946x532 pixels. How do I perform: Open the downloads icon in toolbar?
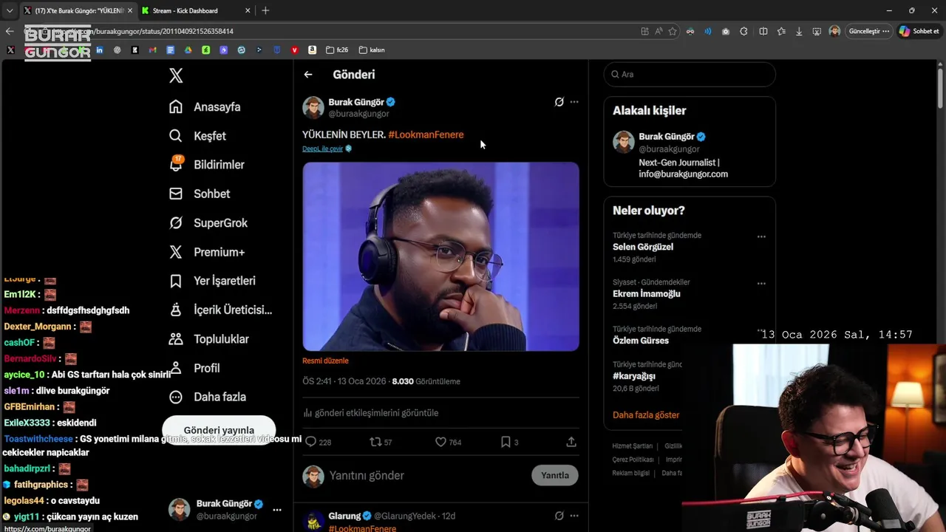[799, 31]
